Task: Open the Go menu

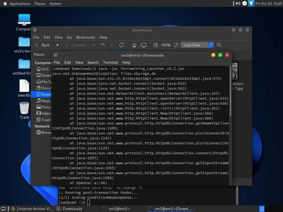Action: tap(69, 37)
